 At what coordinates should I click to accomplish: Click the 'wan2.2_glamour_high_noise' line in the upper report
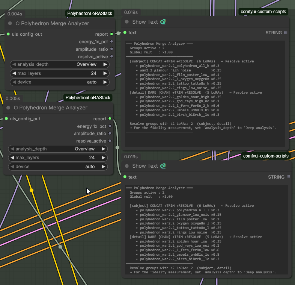click(x=165, y=70)
